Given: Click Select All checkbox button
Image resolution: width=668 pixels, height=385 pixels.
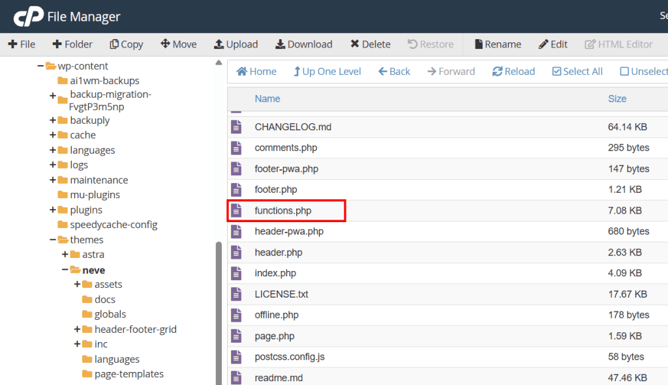Looking at the screenshot, I should [577, 72].
